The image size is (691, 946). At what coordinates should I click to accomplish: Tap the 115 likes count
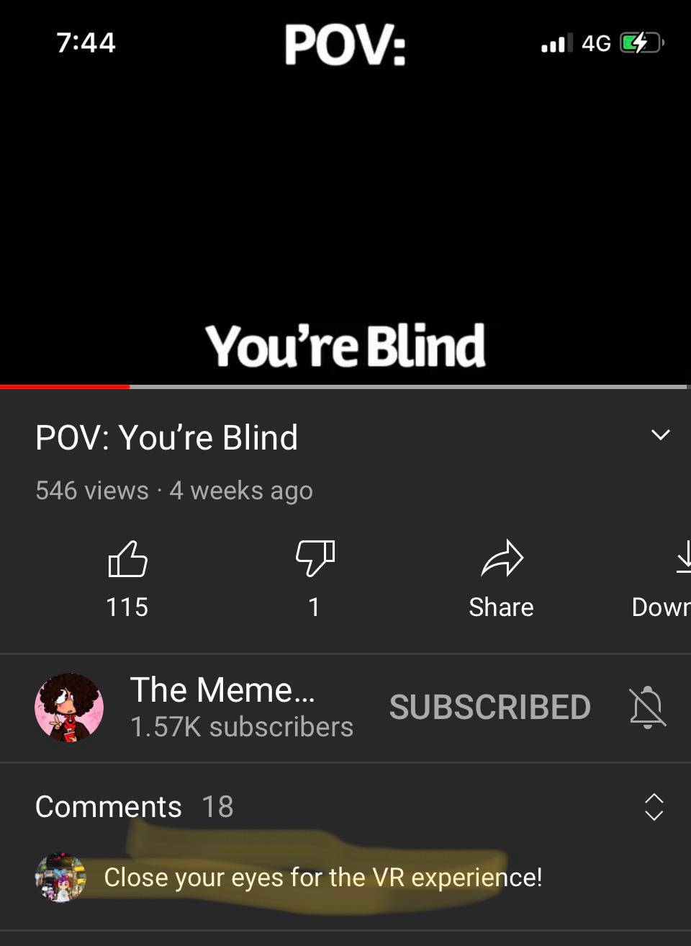click(127, 607)
